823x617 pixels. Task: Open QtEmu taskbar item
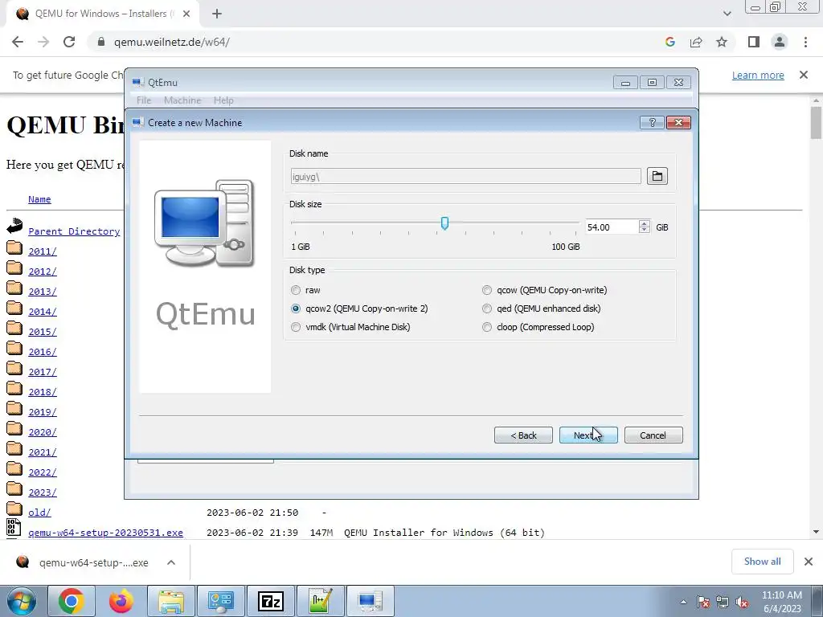pyautogui.click(x=371, y=601)
